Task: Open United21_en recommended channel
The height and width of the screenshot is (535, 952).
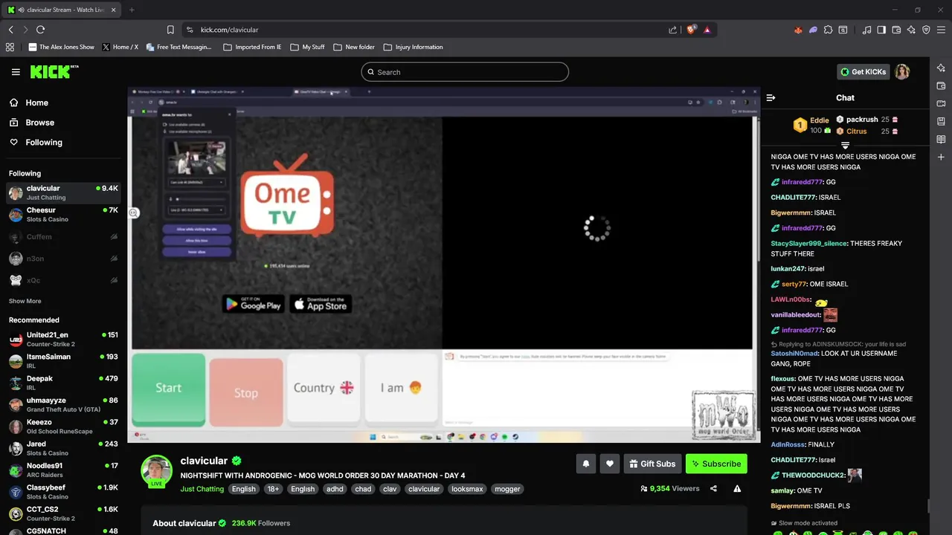Action: (x=63, y=340)
